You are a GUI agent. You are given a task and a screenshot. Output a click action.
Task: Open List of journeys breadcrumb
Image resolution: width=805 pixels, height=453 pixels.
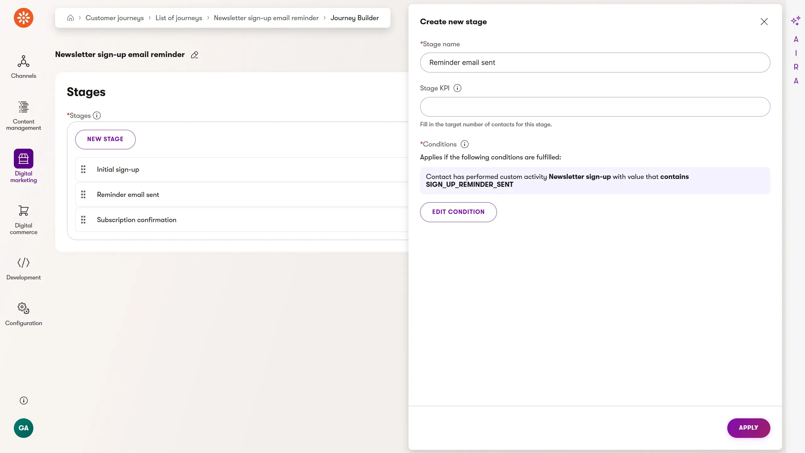click(179, 18)
